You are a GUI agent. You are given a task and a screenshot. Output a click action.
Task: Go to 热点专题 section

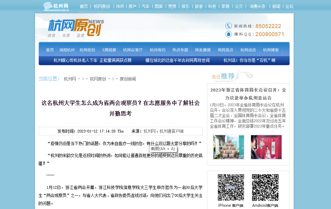[180, 50]
